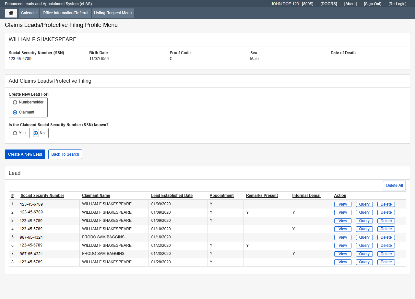Open the Calendar menu

point(29,13)
